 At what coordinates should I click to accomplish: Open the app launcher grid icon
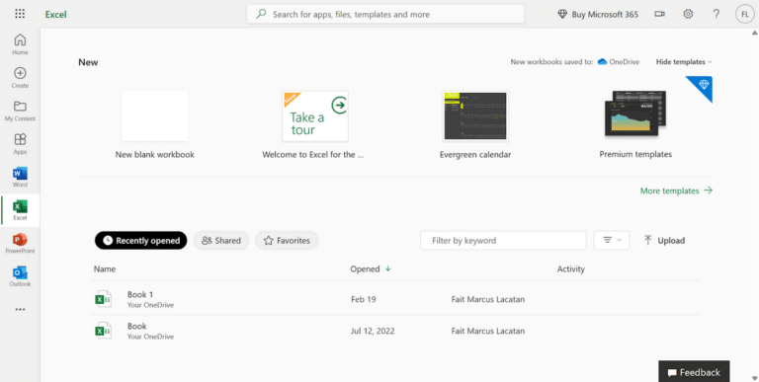[x=20, y=14]
